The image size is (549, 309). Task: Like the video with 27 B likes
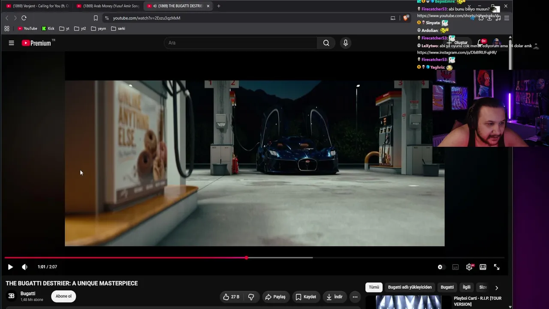click(x=231, y=297)
